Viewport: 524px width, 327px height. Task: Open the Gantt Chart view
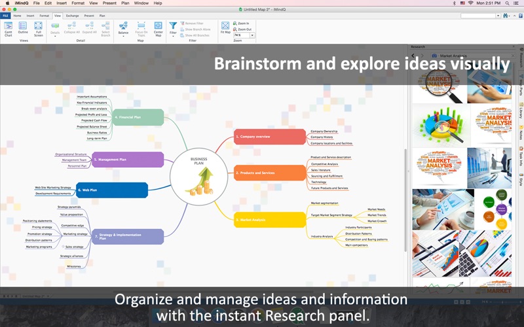(x=8, y=29)
